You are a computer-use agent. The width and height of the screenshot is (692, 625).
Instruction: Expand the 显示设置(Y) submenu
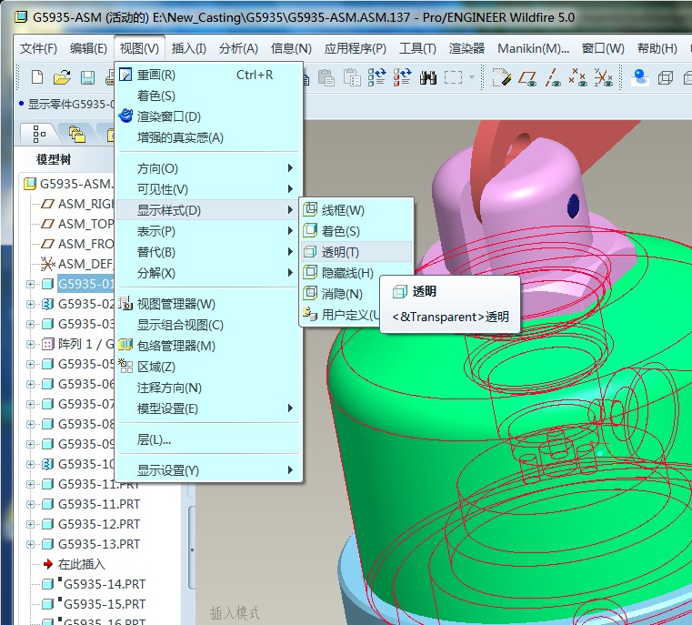point(208,470)
